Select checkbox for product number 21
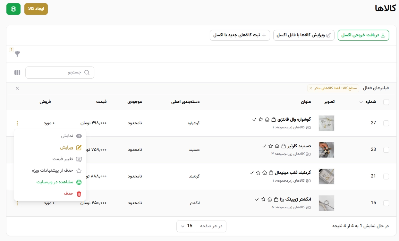The width and height of the screenshot is (399, 241). tap(386, 176)
